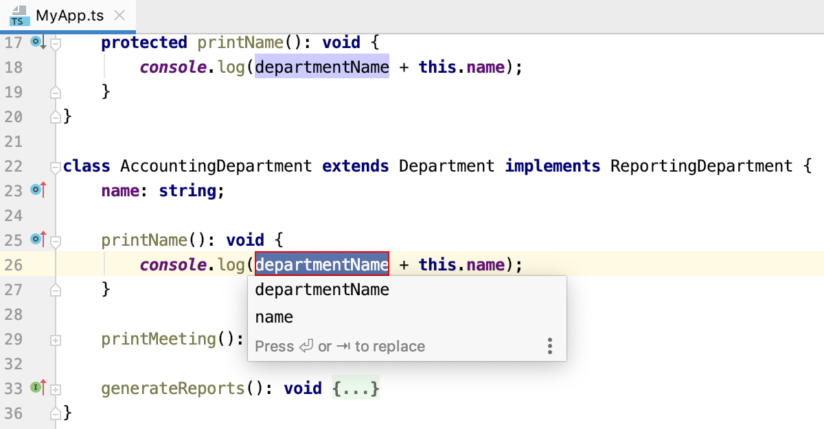This screenshot has height=429, width=824.
Task: Collapse the printName method using its gutter marker
Action: [x=55, y=240]
